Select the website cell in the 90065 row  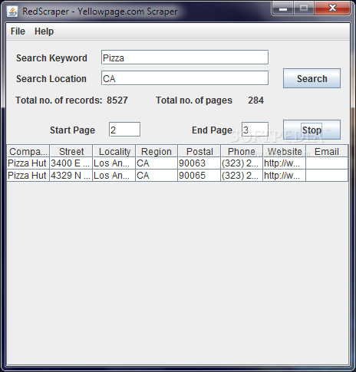(x=285, y=176)
